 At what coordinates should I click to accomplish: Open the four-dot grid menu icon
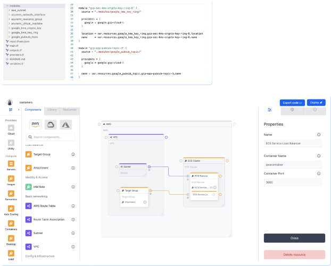click(x=11, y=110)
